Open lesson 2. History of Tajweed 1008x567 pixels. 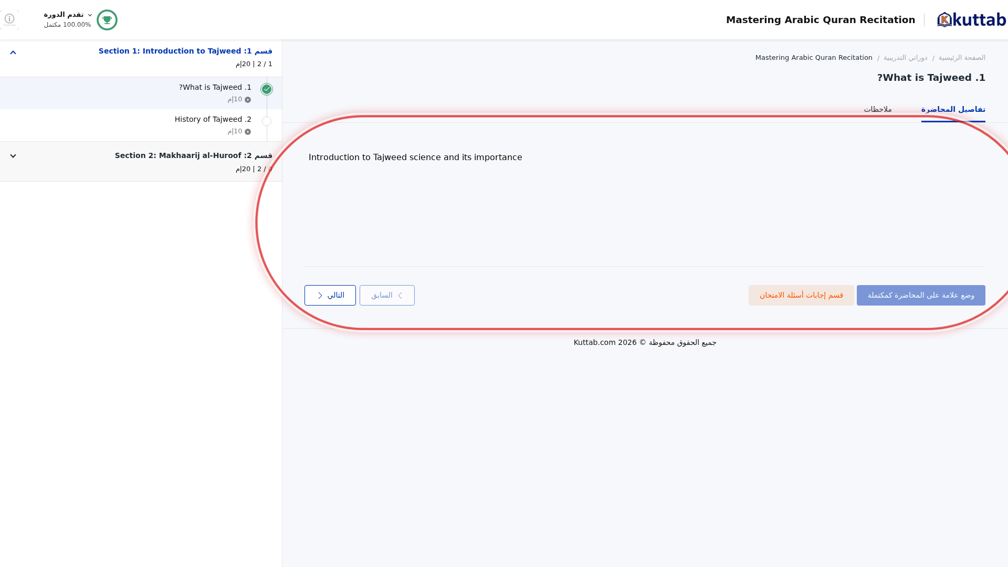(x=213, y=119)
